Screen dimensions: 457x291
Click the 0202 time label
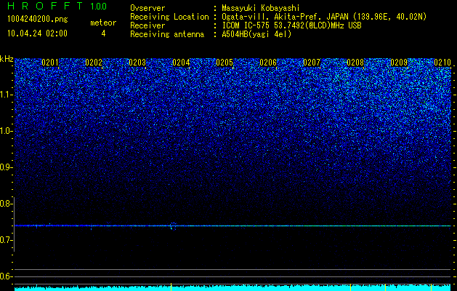(94, 63)
